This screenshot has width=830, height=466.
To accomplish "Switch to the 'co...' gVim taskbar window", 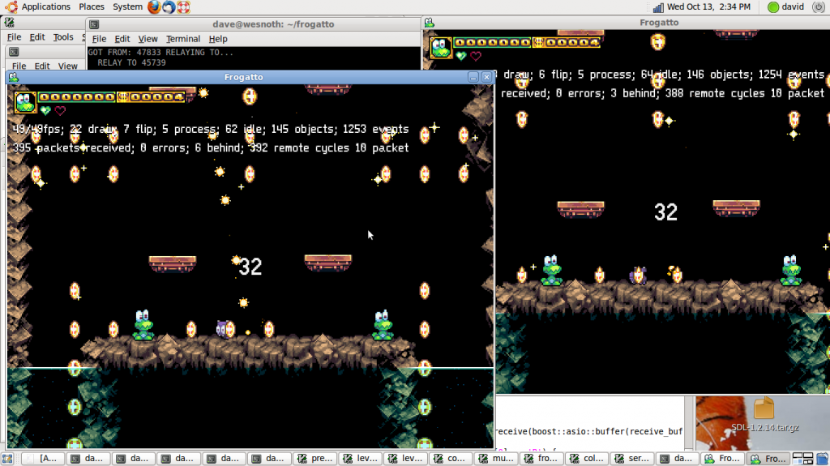I will coord(450,459).
